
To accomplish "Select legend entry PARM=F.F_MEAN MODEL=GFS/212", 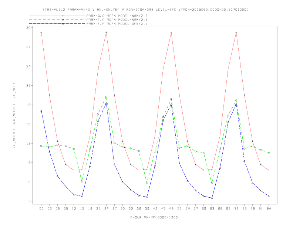I will tap(117, 24).
